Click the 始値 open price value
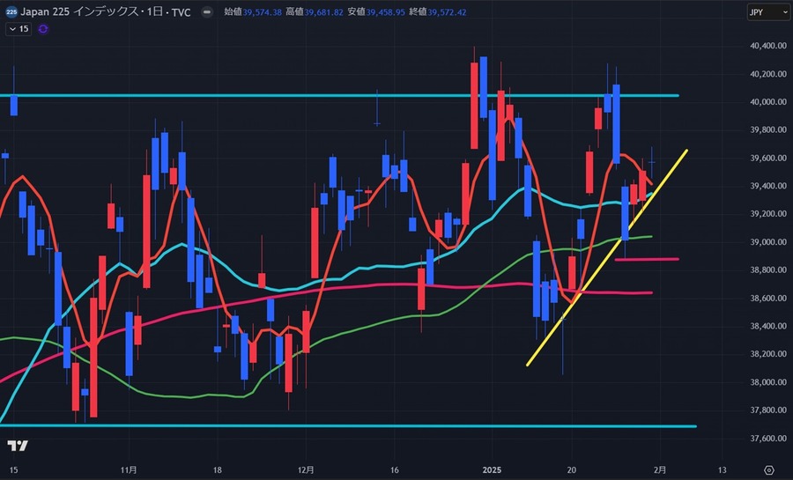The image size is (793, 480). click(x=263, y=11)
